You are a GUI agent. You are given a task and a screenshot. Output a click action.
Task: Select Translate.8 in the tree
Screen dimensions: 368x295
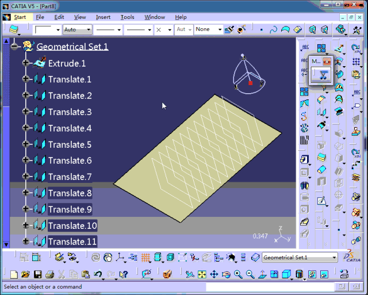[x=70, y=193]
